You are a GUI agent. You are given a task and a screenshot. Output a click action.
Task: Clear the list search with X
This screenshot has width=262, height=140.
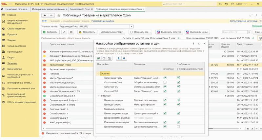tap(249, 32)
